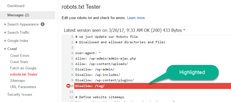This screenshot has width=231, height=102.
Task: Open URL Parameters page
Action: (x=23, y=87)
